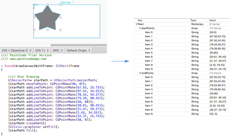Click the {20.61, 90.45} value of startPoints Item 6
This screenshot has width=232, height=136.
[218, 57]
